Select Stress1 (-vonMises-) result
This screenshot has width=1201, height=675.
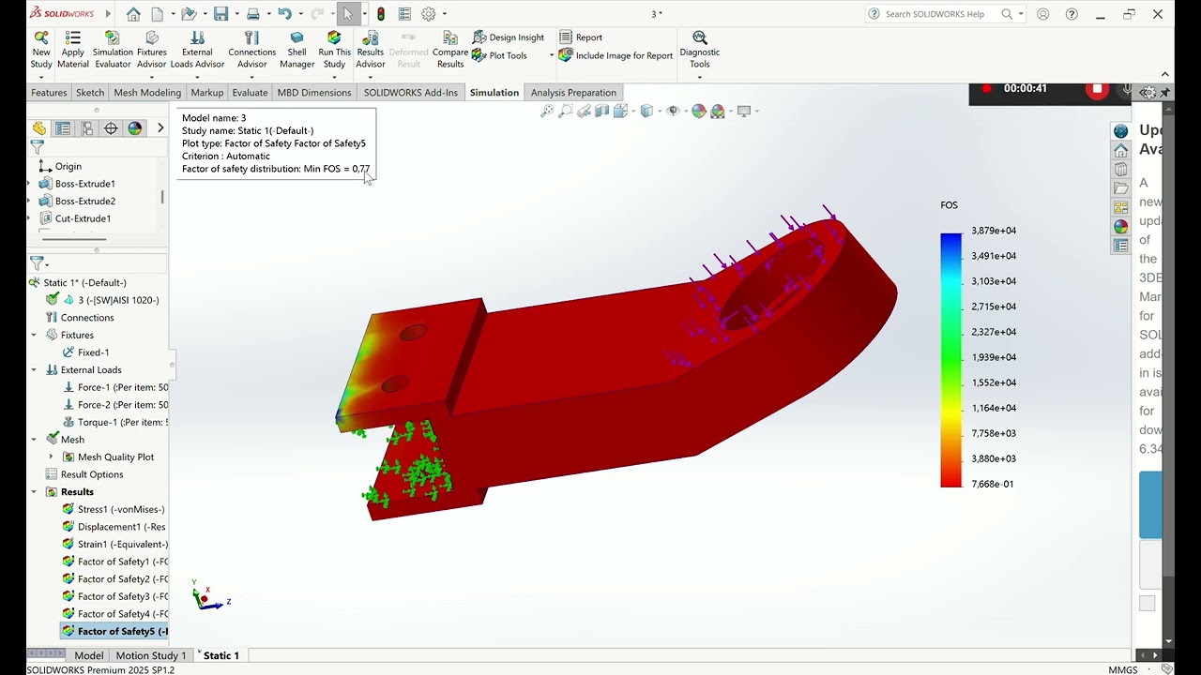pos(114,510)
